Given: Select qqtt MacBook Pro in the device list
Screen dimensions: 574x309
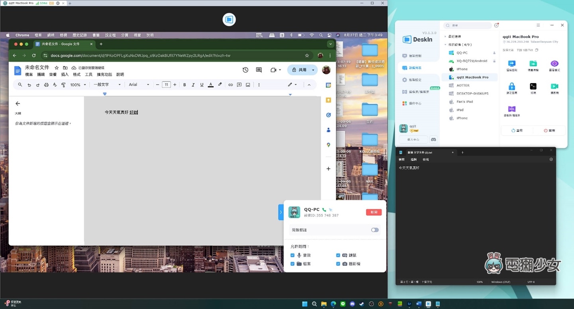Looking at the screenshot, I should point(470,77).
